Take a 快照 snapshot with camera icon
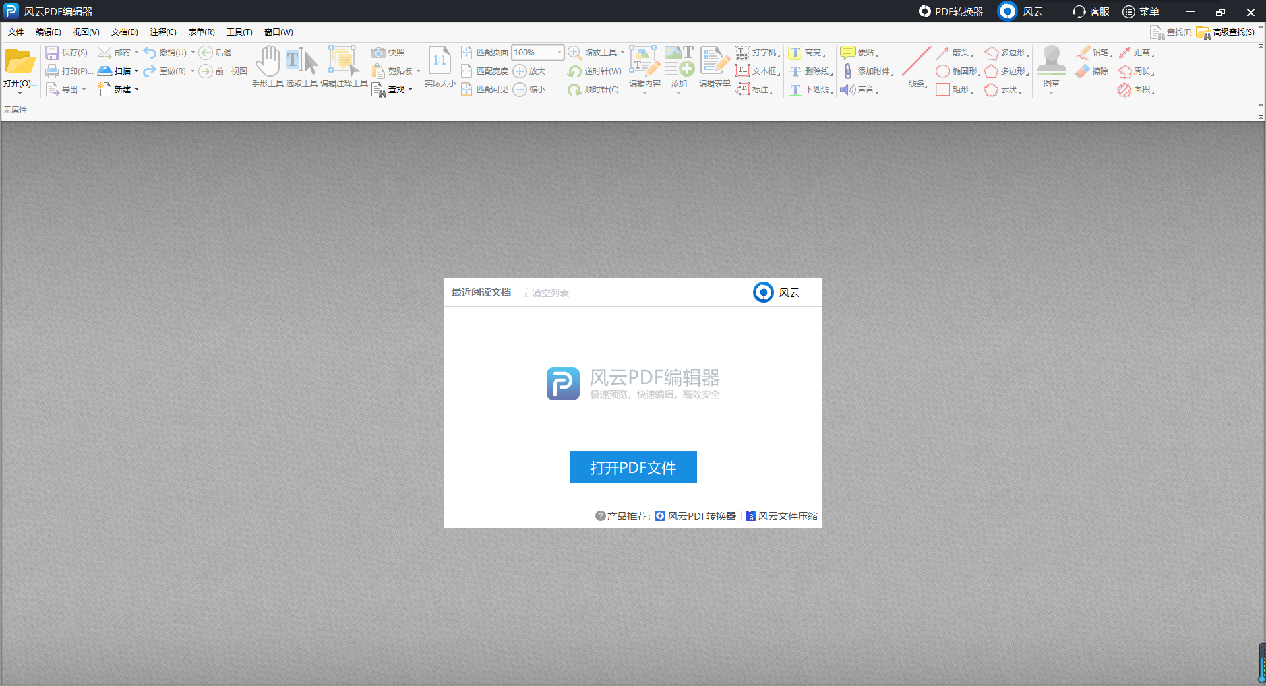Viewport: 1266px width, 686px height. click(378, 53)
